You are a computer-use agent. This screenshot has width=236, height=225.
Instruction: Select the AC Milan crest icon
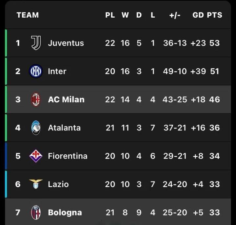pyautogui.click(x=36, y=99)
